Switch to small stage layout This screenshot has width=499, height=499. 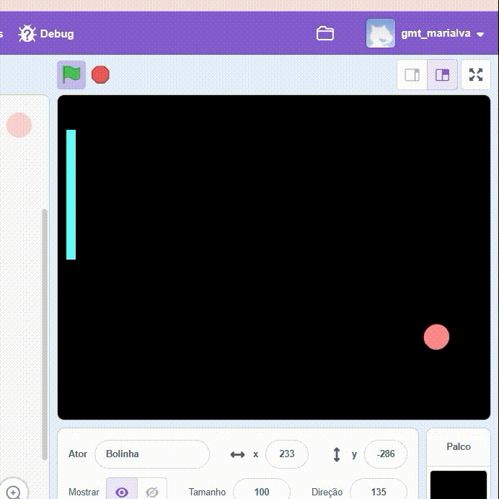pos(412,75)
